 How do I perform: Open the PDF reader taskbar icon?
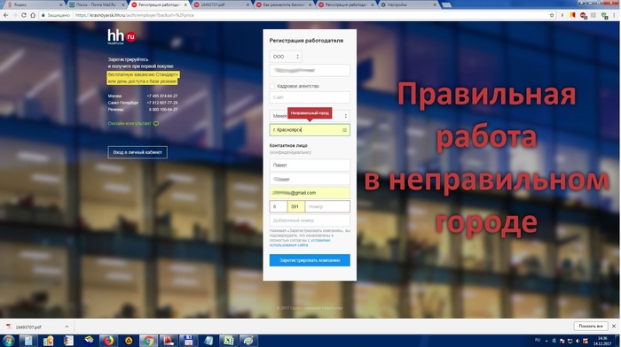pos(169,340)
